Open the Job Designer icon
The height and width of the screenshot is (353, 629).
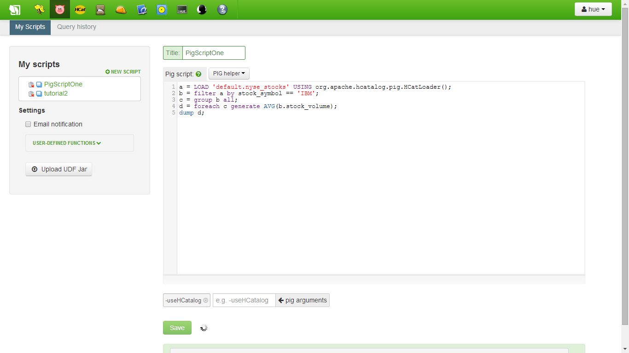pyautogui.click(x=141, y=9)
